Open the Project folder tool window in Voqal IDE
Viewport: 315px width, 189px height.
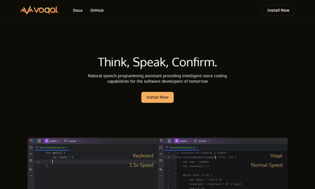click(161, 147)
